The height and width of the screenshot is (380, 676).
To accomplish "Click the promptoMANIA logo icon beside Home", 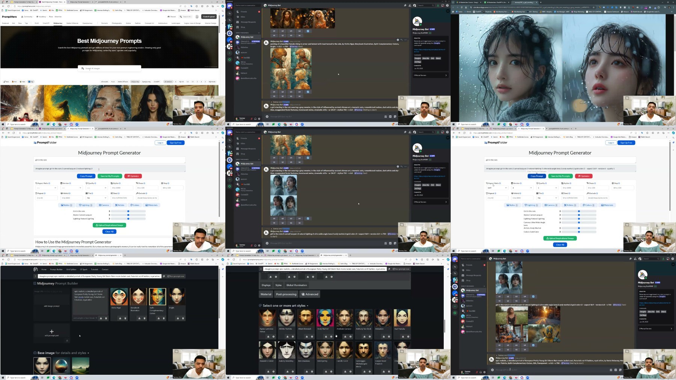I will pyautogui.click(x=36, y=269).
